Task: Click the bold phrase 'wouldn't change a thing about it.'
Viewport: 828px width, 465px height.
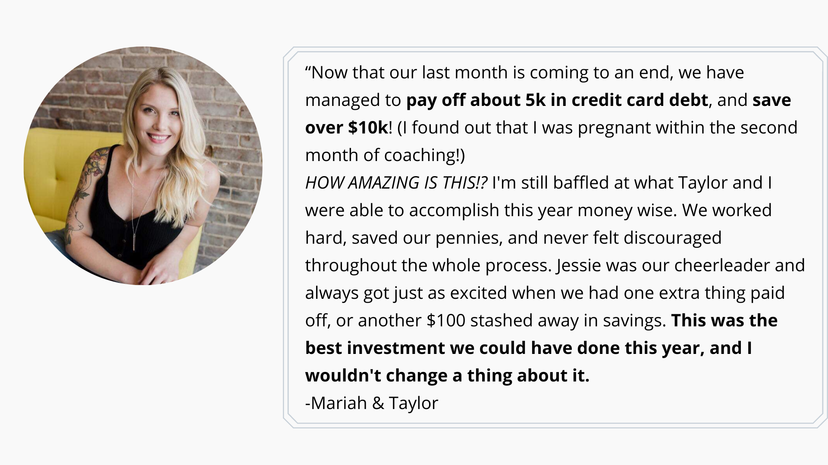Action: 447,376
